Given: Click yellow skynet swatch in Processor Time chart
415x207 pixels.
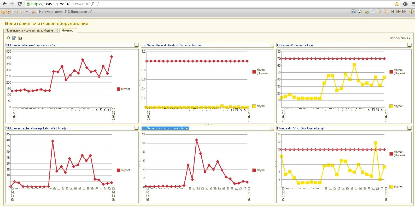Looking at the screenshot, I should click(391, 106).
